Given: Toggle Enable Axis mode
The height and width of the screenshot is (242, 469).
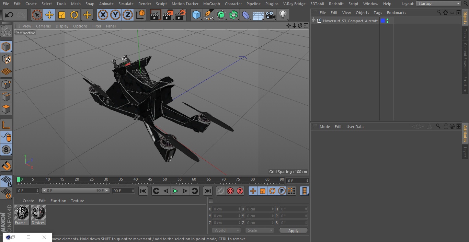Looking at the screenshot, I should (x=6, y=125).
